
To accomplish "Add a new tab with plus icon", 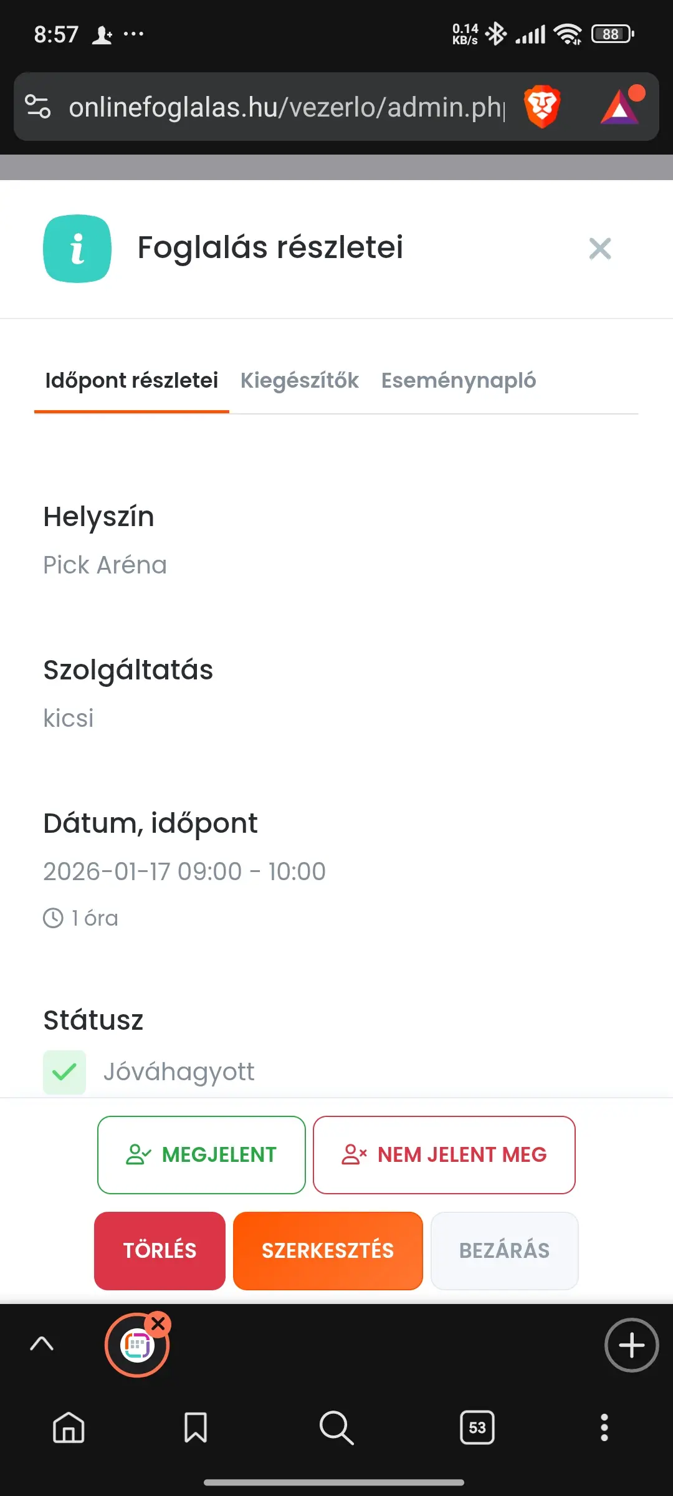I will click(631, 1345).
